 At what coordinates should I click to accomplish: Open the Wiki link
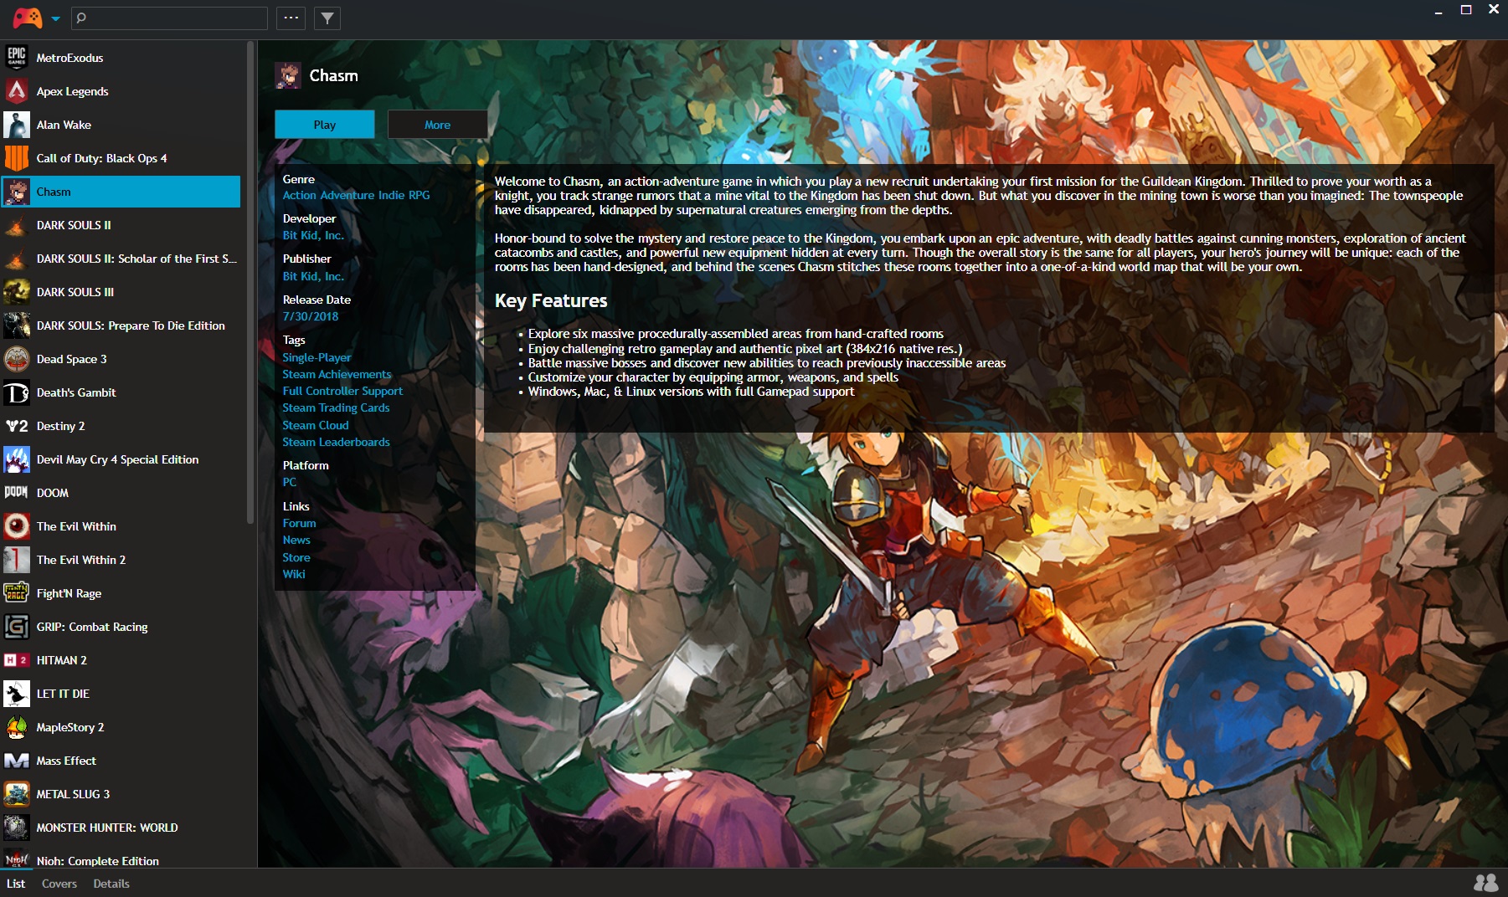click(x=294, y=574)
